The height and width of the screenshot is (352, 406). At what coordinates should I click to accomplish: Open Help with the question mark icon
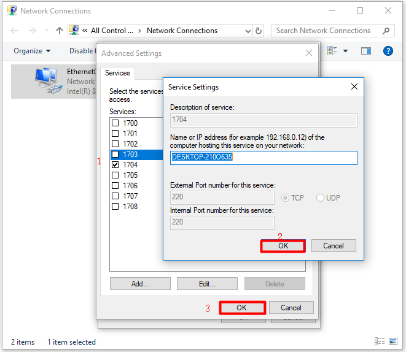pos(388,51)
